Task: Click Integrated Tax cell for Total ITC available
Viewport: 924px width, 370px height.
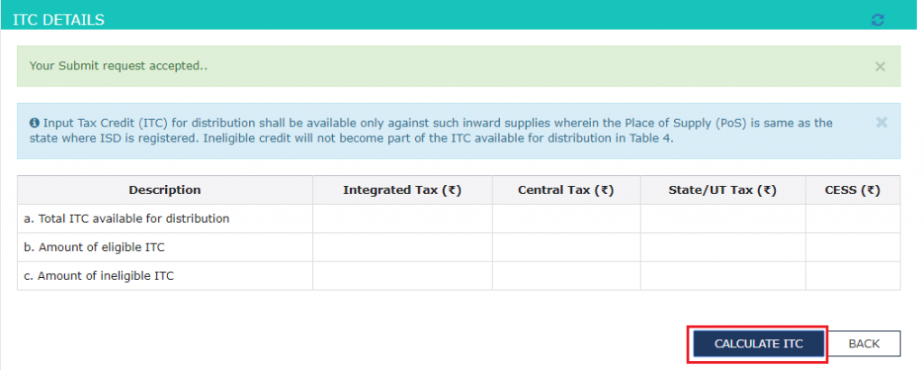Action: tap(402, 218)
